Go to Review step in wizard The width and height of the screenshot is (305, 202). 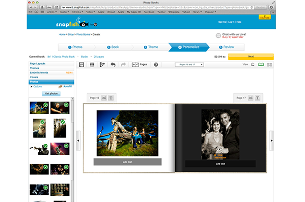227,47
